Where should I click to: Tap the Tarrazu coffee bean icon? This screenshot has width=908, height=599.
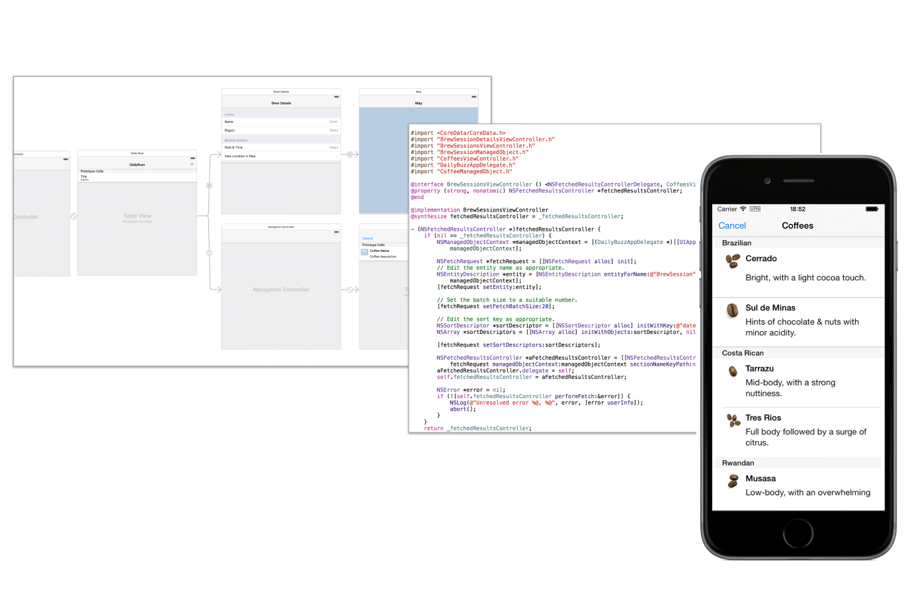click(x=733, y=372)
